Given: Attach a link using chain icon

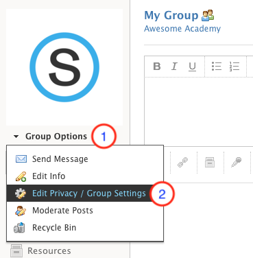Looking at the screenshot, I should click(x=183, y=162).
